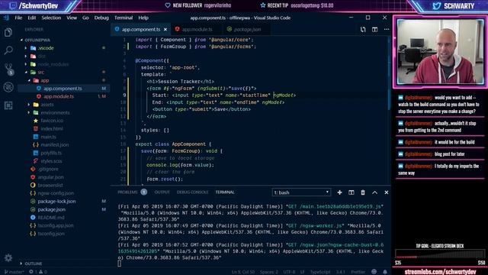Open the View menu

tap(72, 18)
